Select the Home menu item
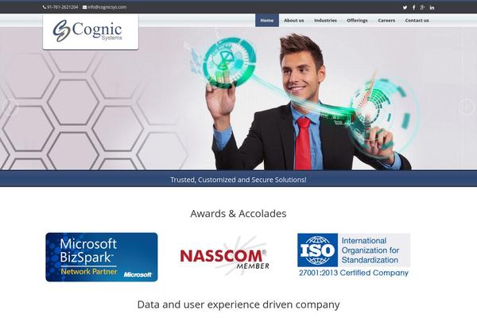 [x=267, y=21]
